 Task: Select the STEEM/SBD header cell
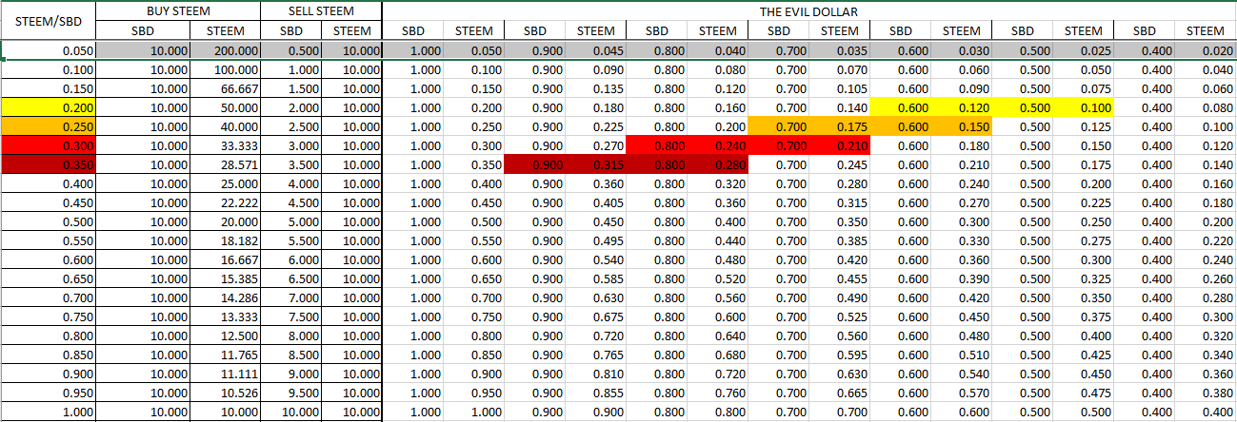[x=48, y=22]
